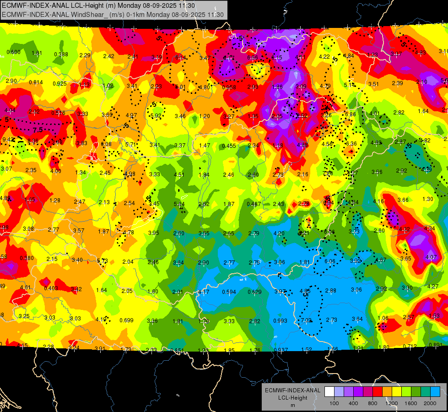448x412 pixels.
Task: Click the red legend swatch
Action: click(x=378, y=392)
